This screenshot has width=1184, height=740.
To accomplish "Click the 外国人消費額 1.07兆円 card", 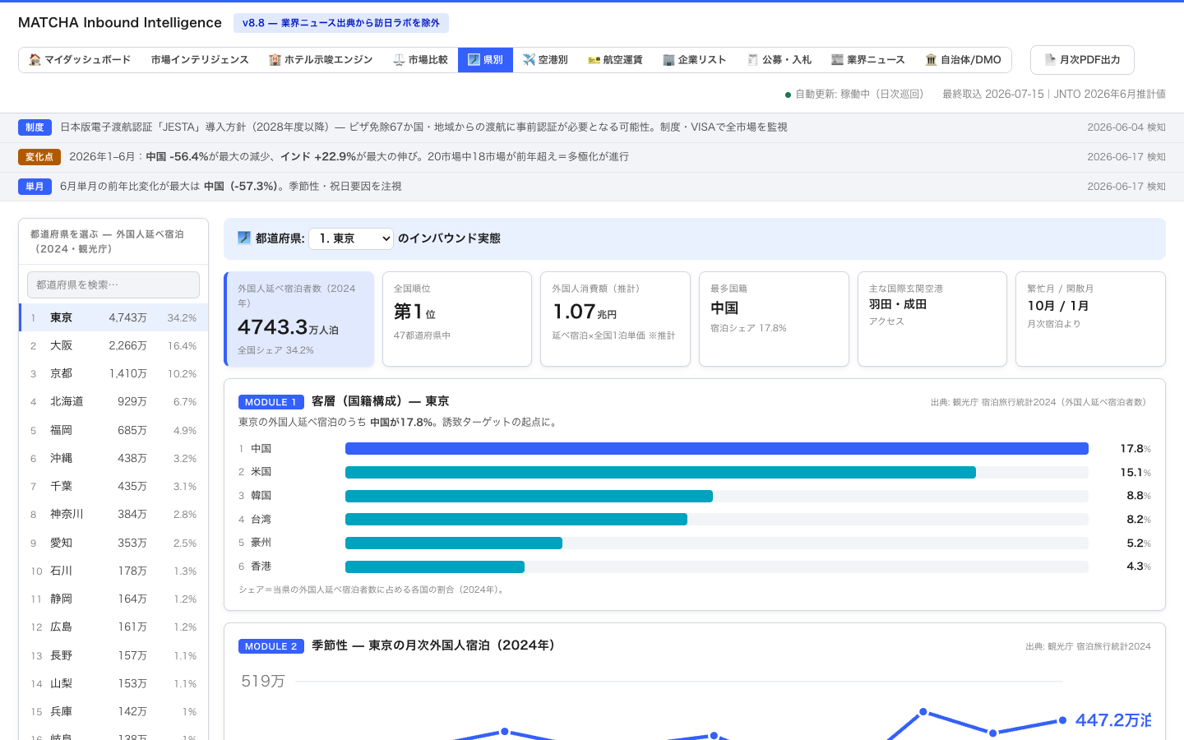I will pyautogui.click(x=615, y=319).
